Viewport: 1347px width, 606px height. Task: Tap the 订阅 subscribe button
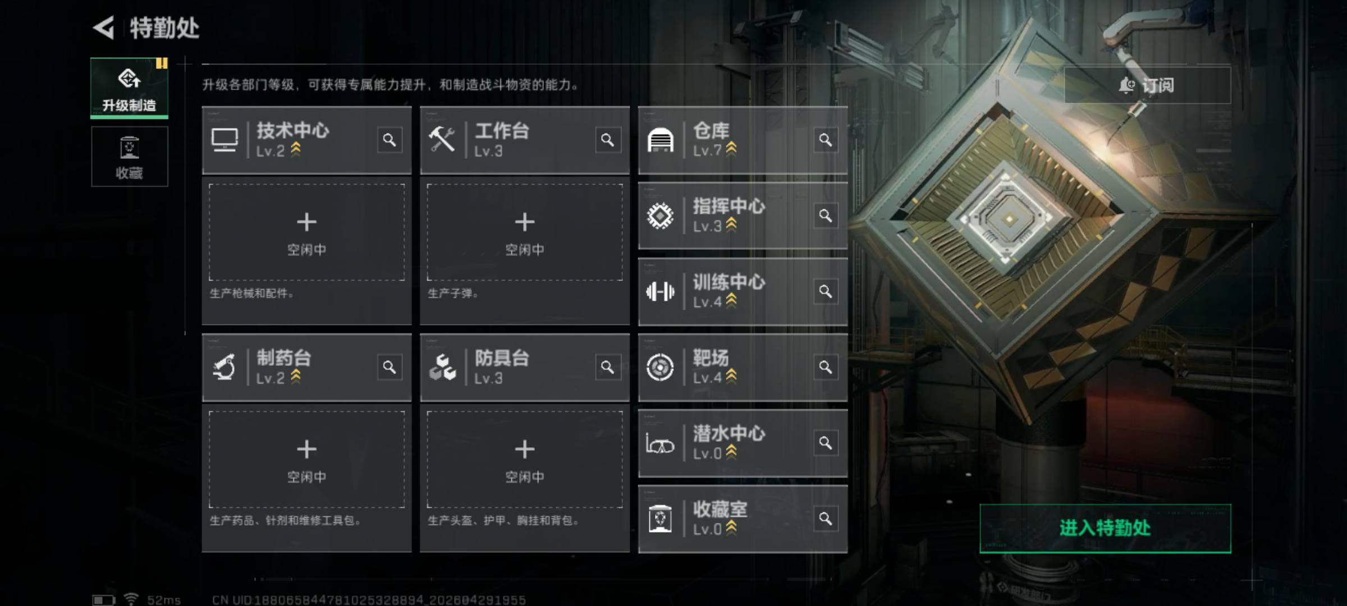click(x=1147, y=85)
